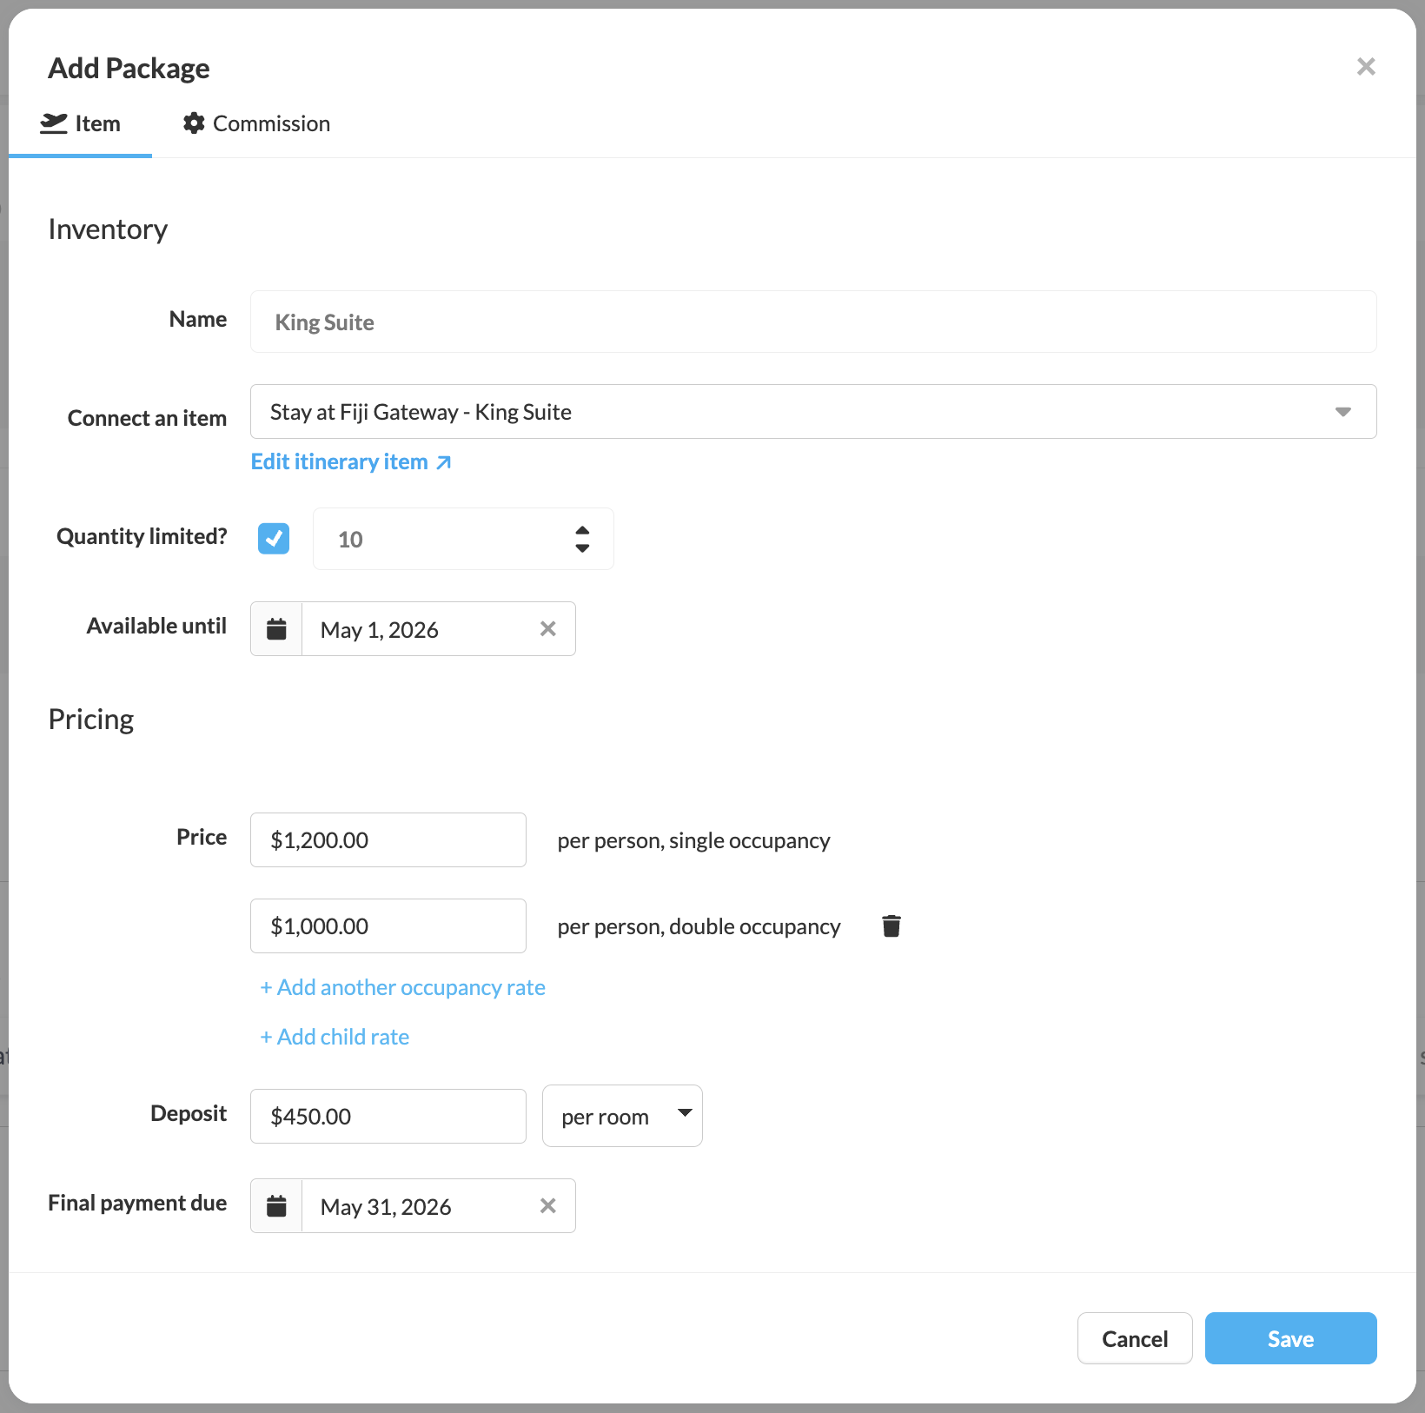Open the Edit itinerary item link
Image resolution: width=1425 pixels, height=1413 pixels.
350,462
